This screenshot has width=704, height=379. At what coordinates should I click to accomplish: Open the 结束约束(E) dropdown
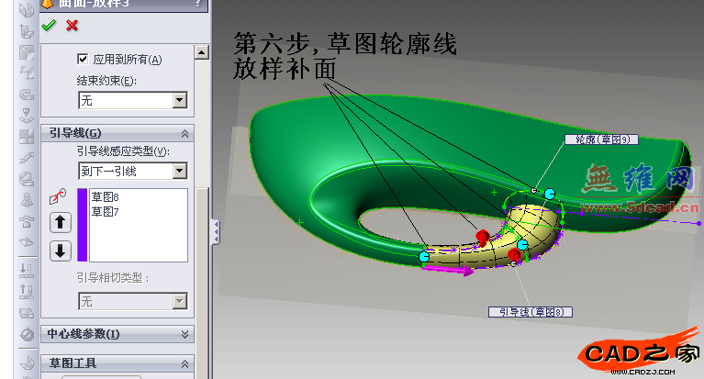[179, 100]
